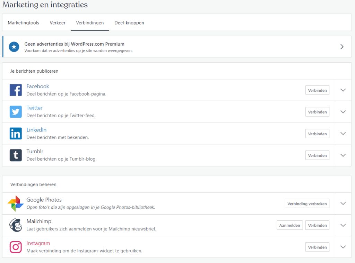Click the Instagram-widget description text

click(84, 251)
